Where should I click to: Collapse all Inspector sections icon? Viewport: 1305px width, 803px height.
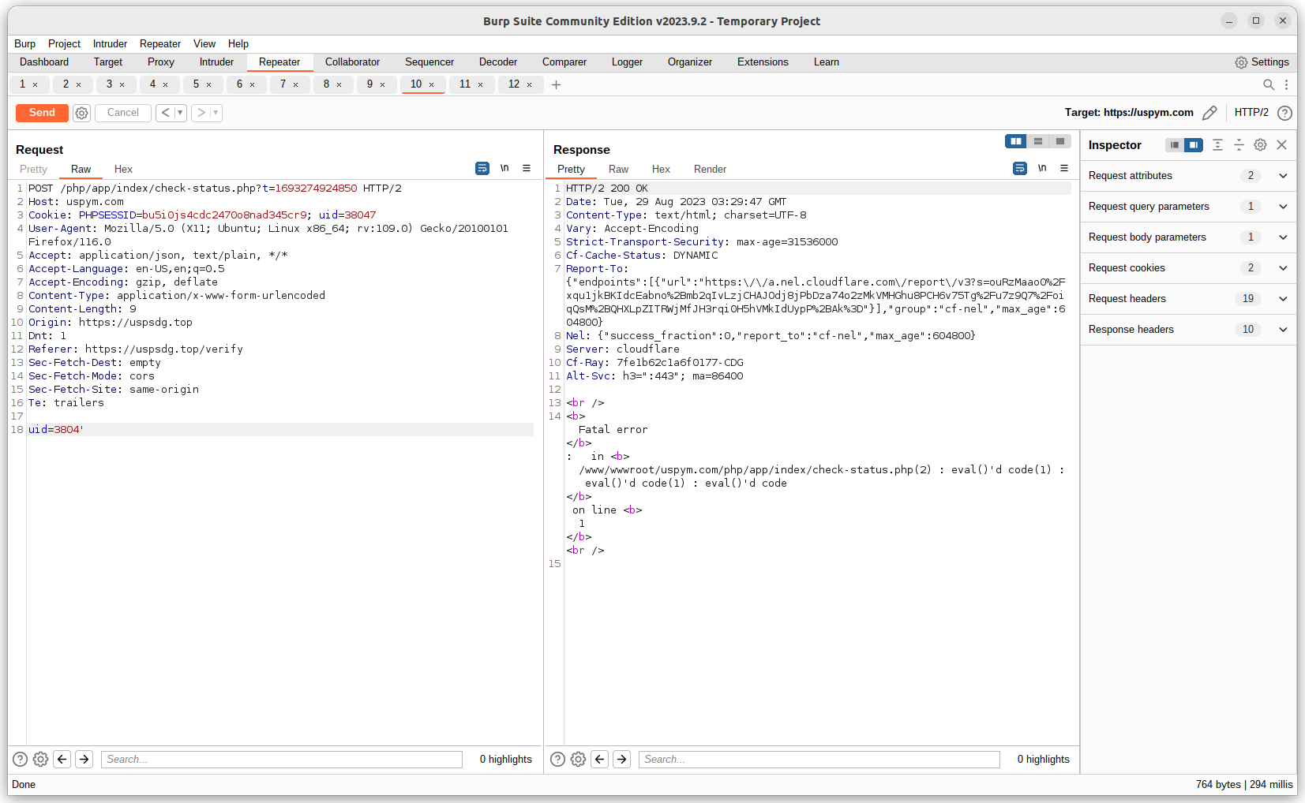point(1239,145)
